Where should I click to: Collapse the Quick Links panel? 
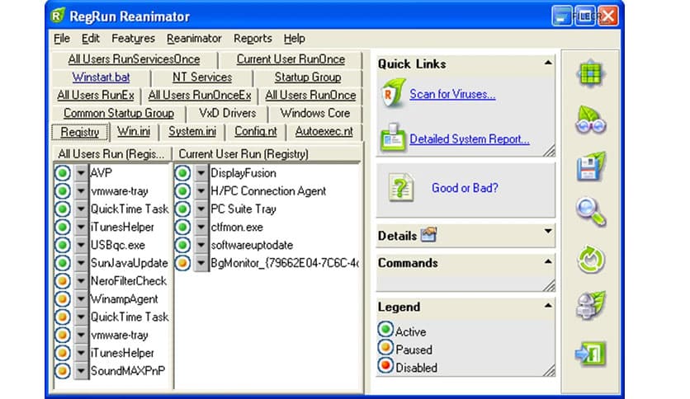pos(548,63)
